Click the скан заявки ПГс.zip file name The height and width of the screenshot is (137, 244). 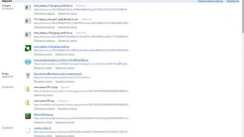[44, 101]
